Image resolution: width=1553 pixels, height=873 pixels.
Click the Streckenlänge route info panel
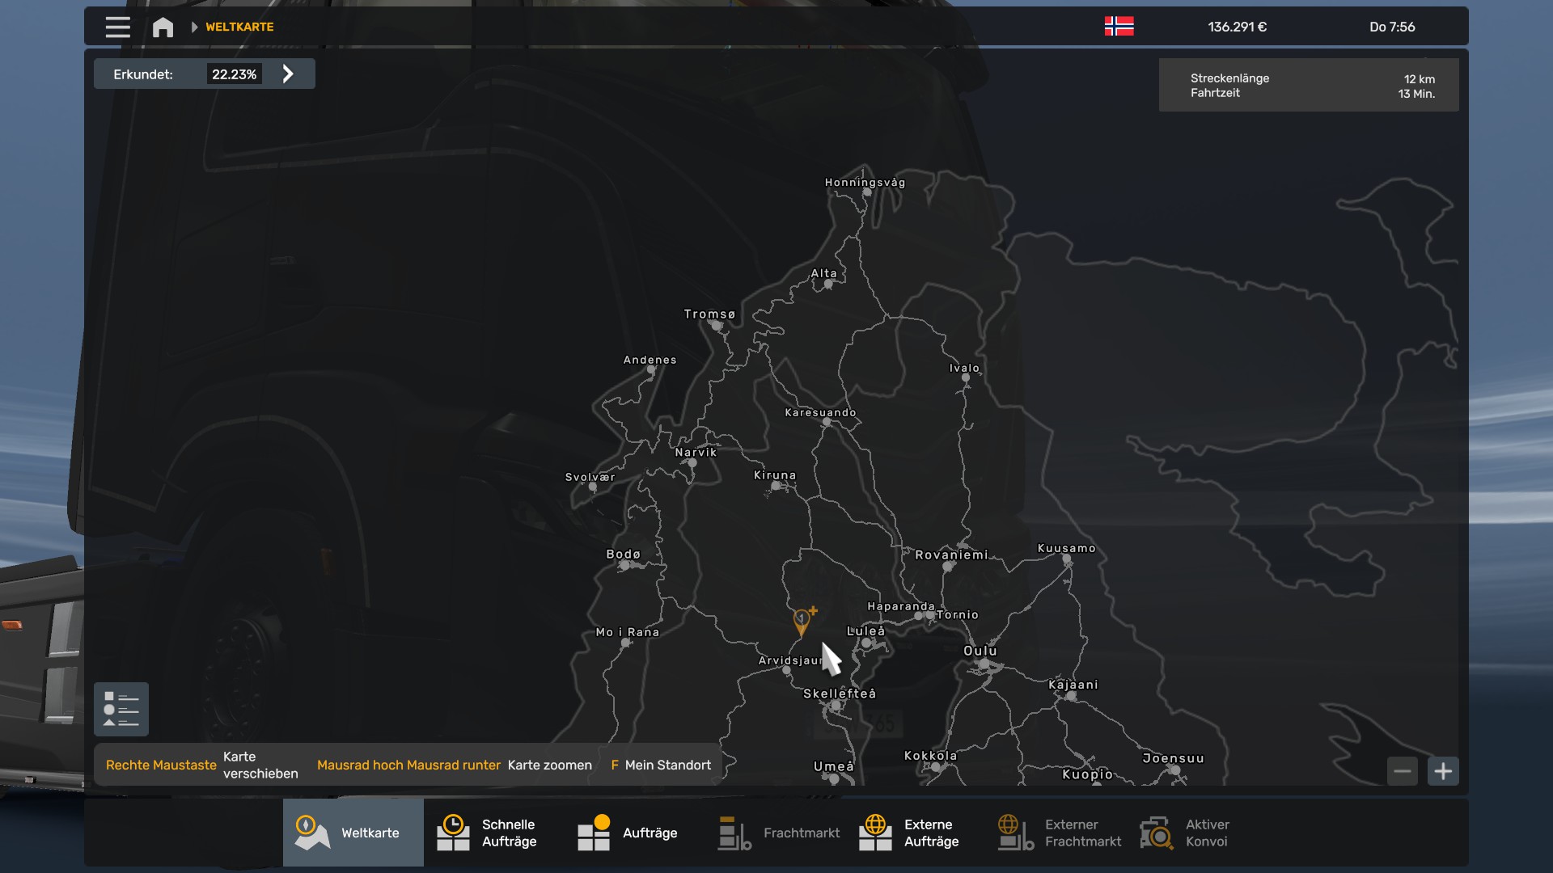click(1308, 86)
